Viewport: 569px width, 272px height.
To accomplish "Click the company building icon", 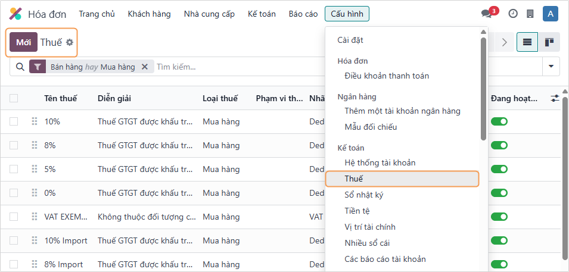I will [530, 14].
